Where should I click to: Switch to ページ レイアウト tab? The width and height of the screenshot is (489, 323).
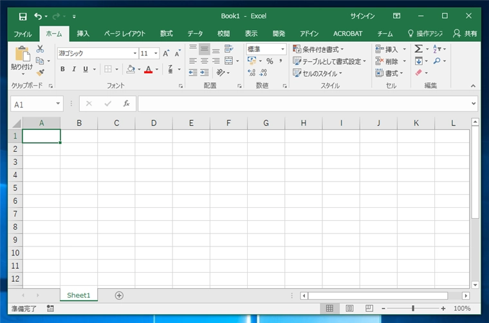coord(125,33)
